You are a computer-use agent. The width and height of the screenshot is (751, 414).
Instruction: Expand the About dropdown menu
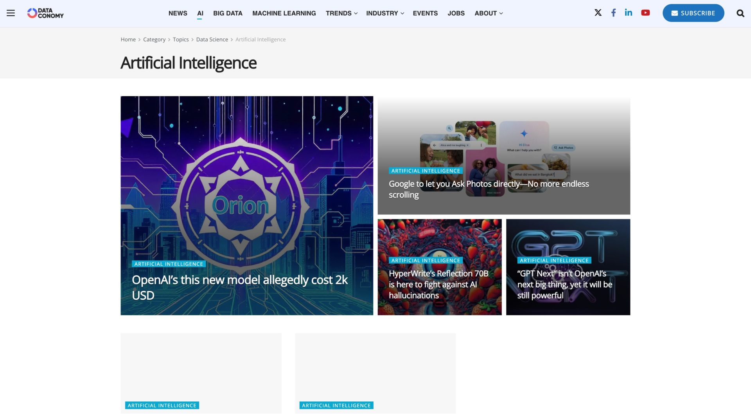489,13
